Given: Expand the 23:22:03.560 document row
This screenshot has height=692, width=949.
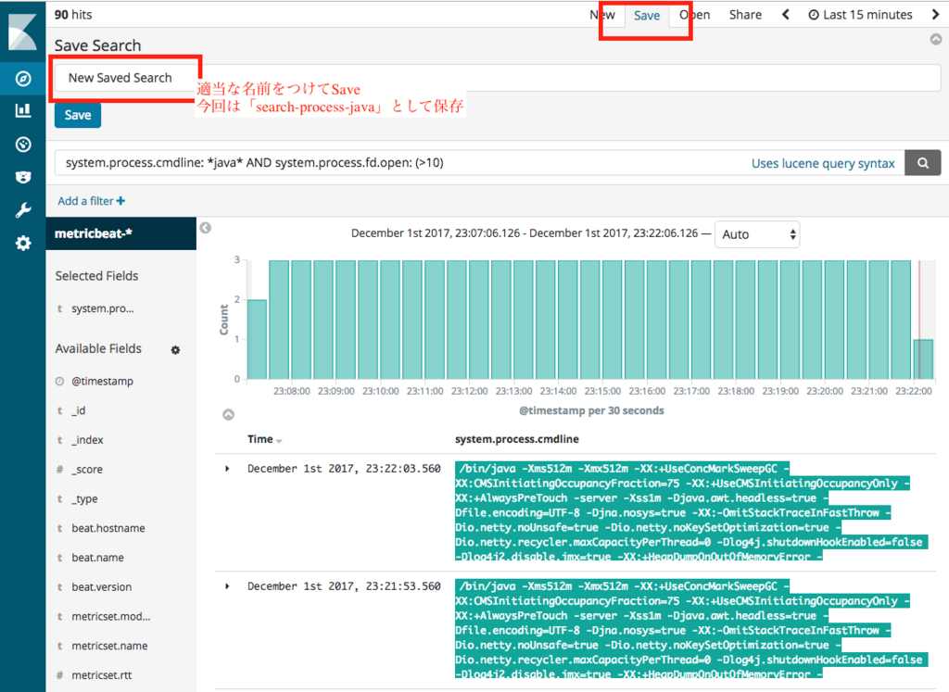Looking at the screenshot, I should pos(228,469).
